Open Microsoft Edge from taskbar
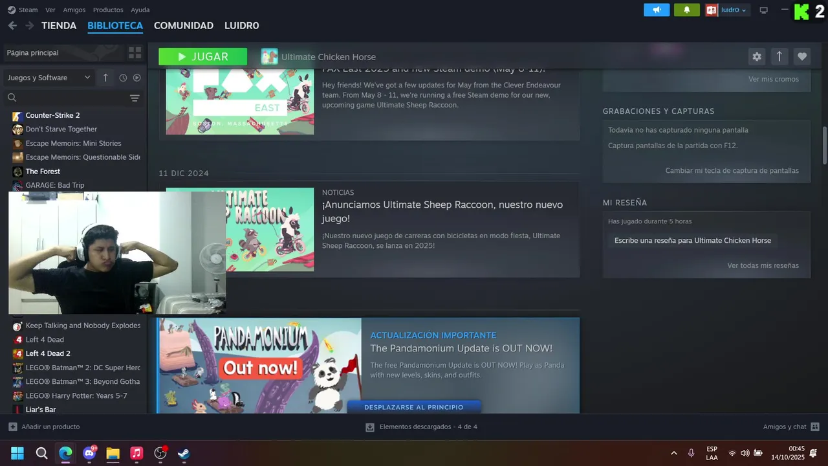The image size is (828, 466). (x=65, y=453)
